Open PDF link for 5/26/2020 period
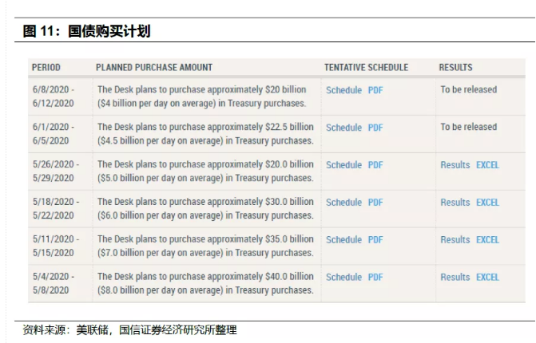 375,165
